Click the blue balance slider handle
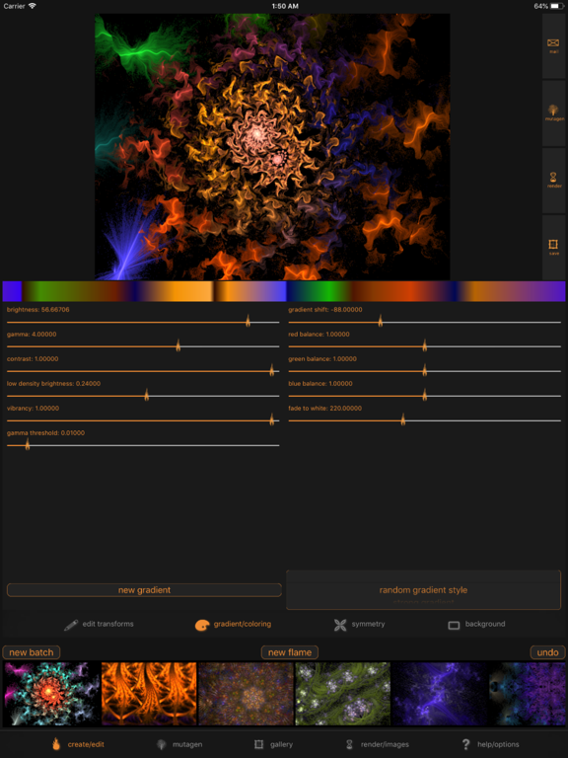Screen dimensions: 568x758 point(425,395)
